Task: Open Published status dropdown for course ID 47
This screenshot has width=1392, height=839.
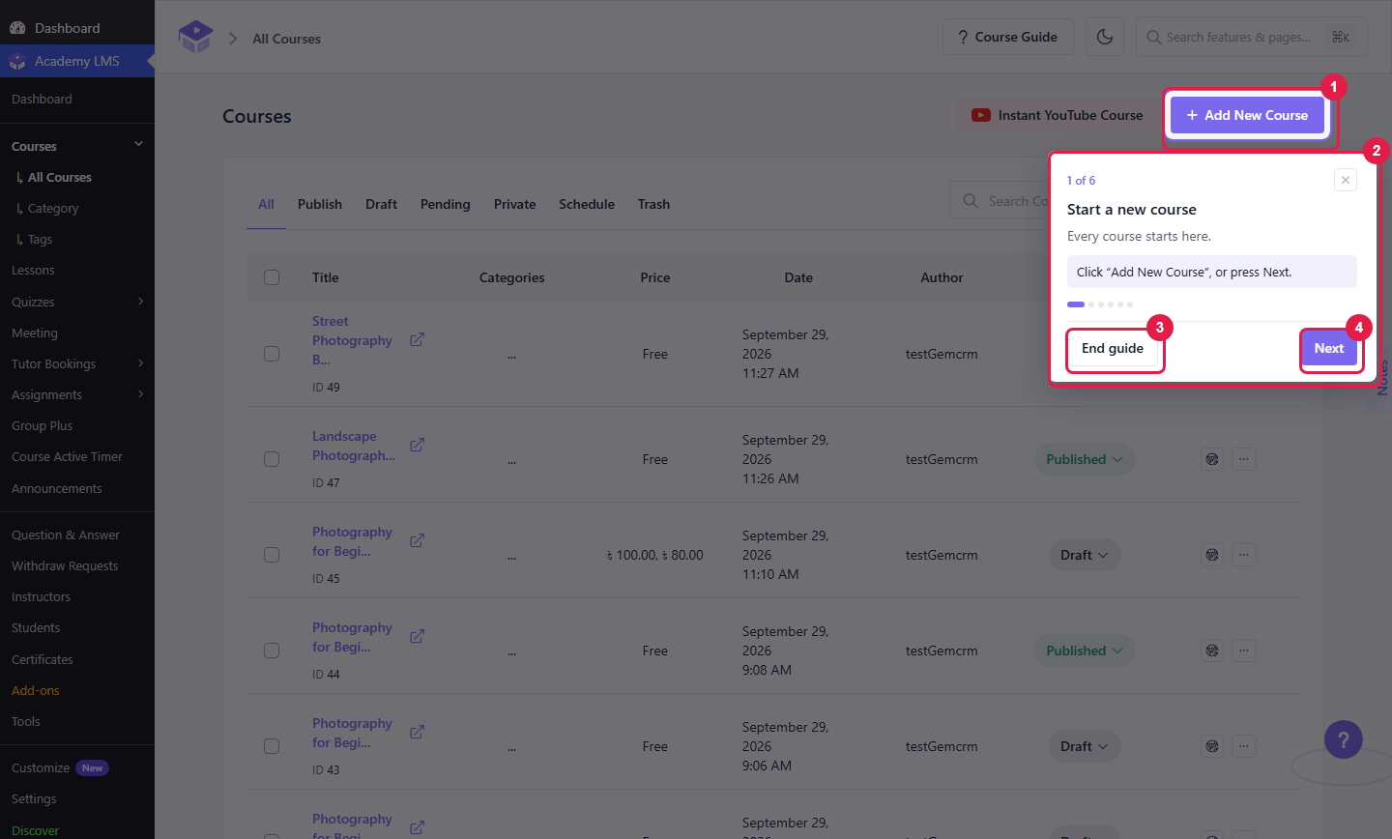Action: pos(1085,459)
